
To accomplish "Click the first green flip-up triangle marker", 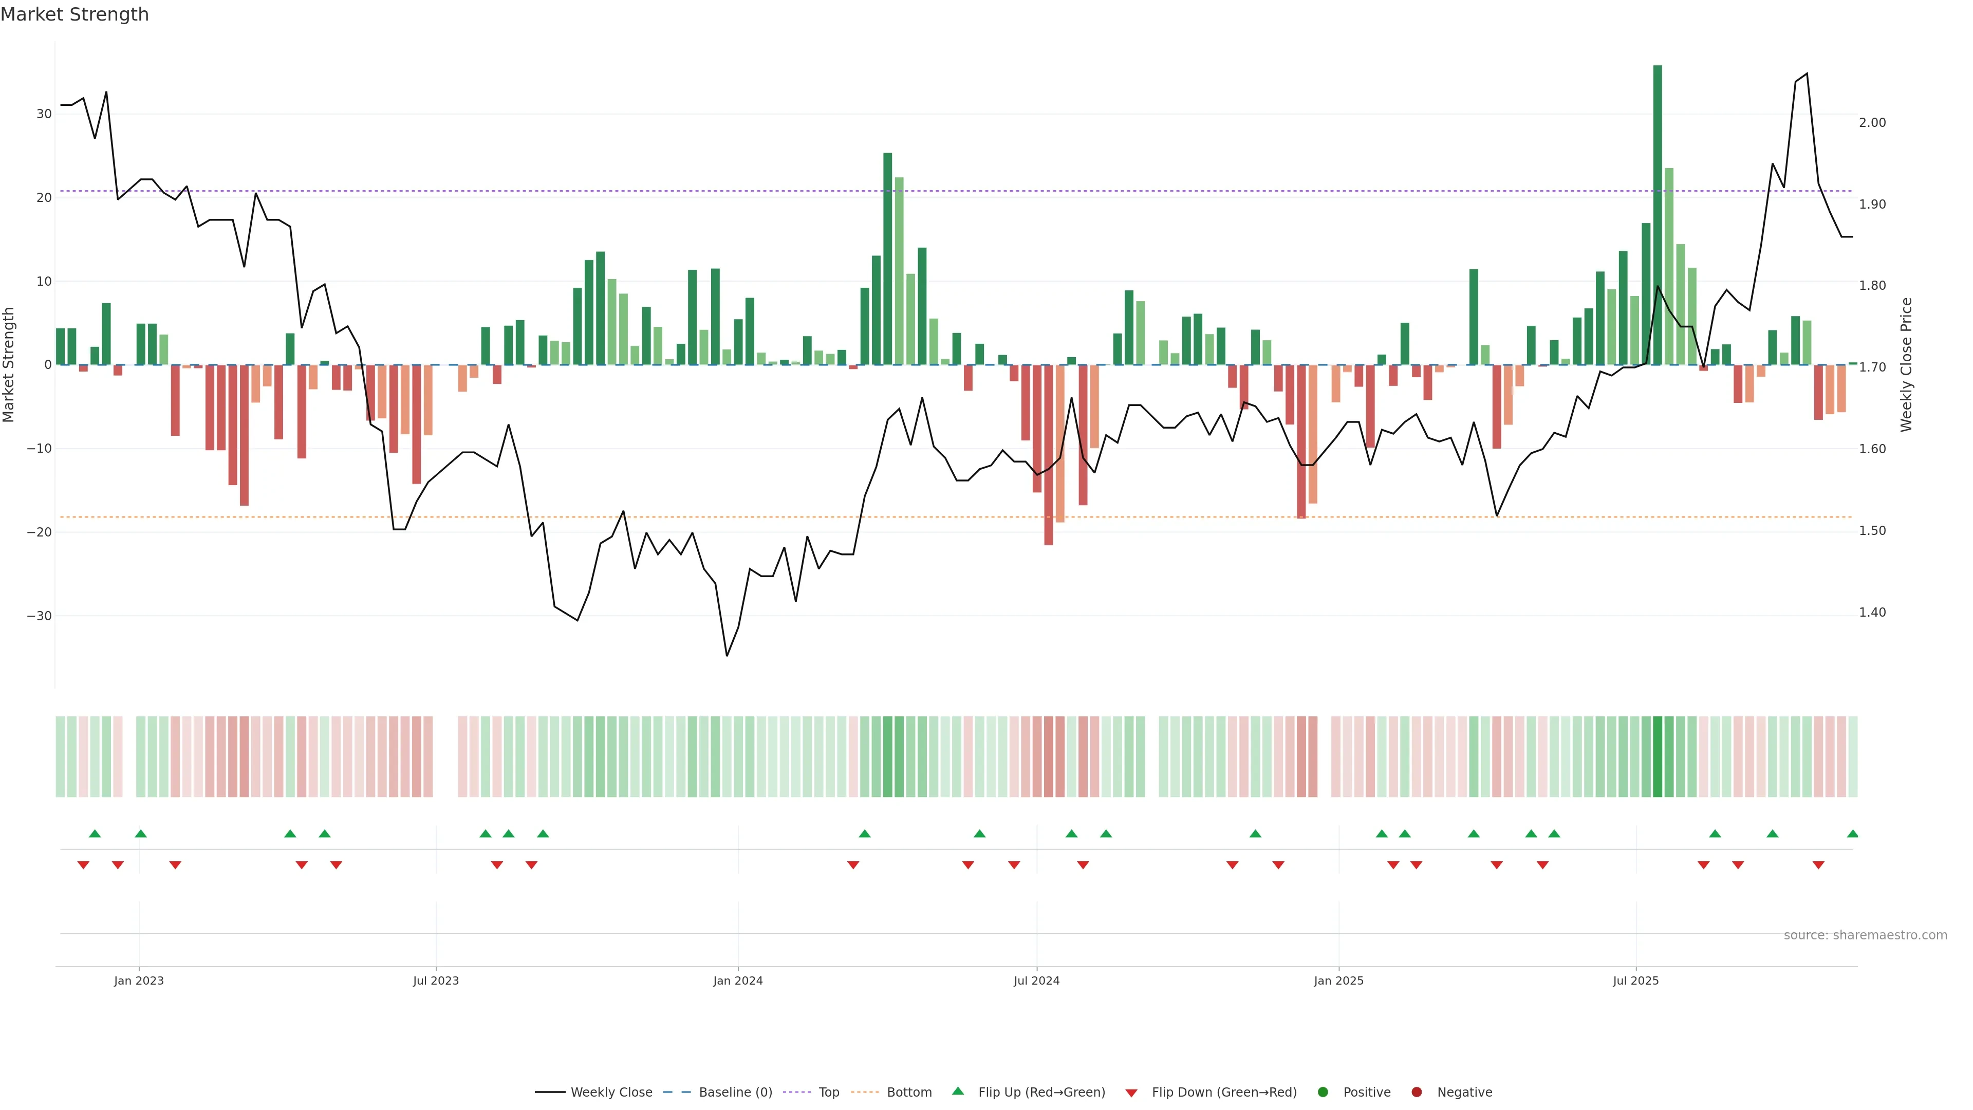I will pos(95,834).
